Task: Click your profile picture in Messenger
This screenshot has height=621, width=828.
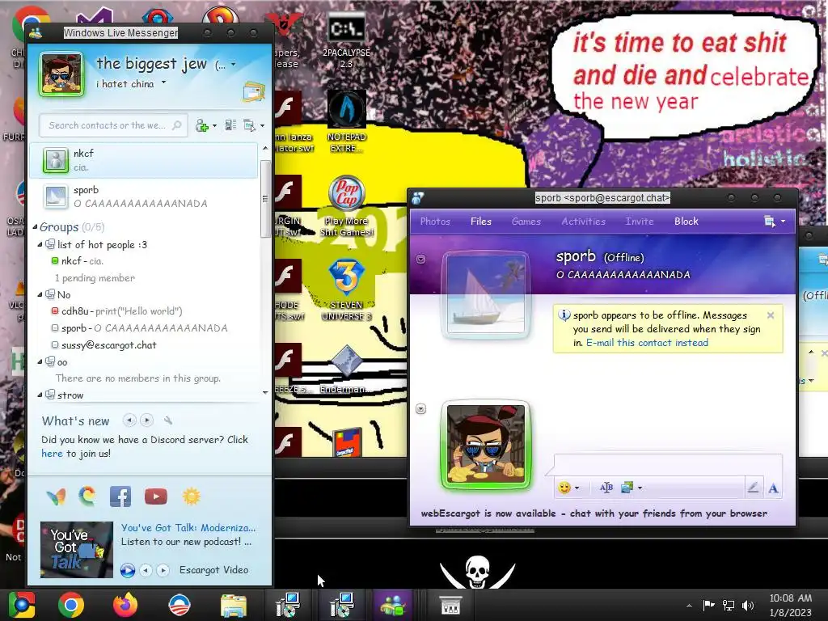Action: click(61, 74)
